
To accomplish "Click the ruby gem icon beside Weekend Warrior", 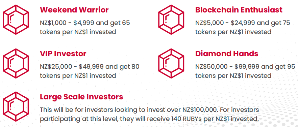I will pos(16,20).
